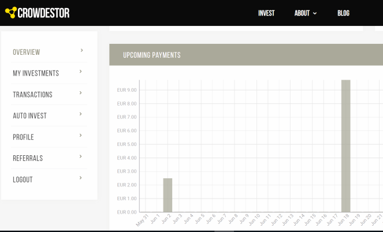Image resolution: width=383 pixels, height=232 pixels.
Task: Click the tall Jun 18 payment bar
Action: click(x=345, y=146)
